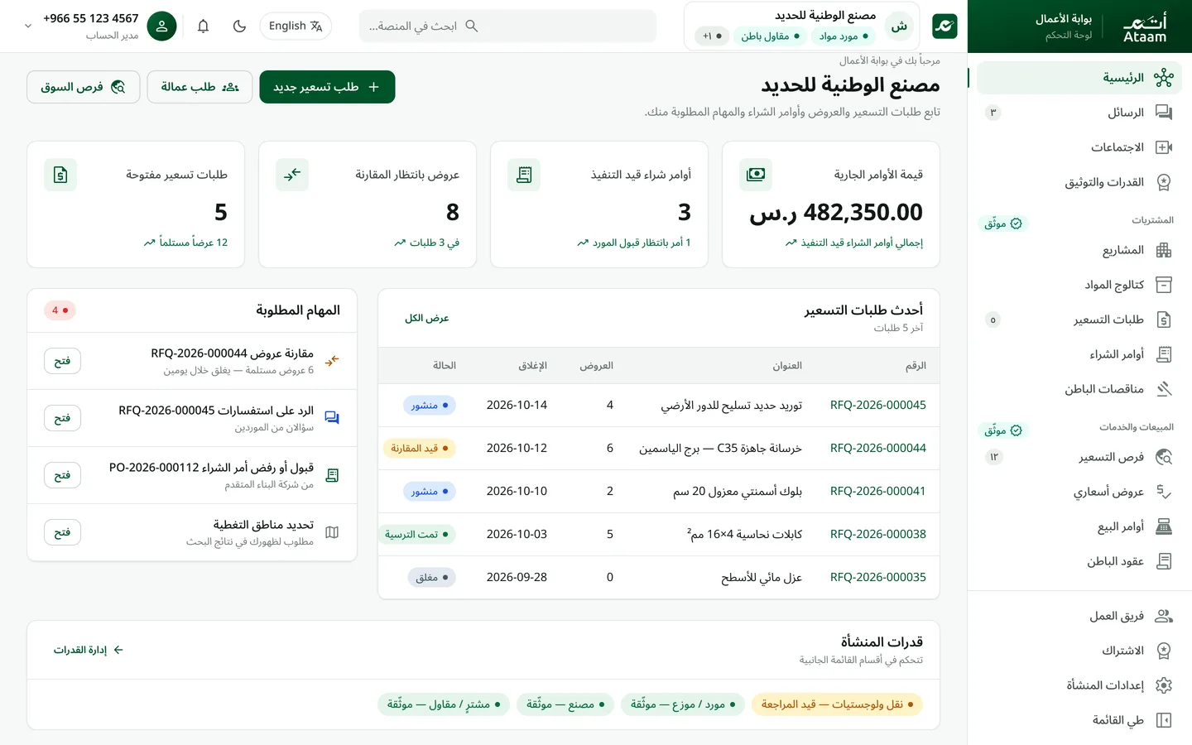The height and width of the screenshot is (745, 1192).
Task: Click the مغلق status badge for RFQ-2026-000035
Action: 432,577
